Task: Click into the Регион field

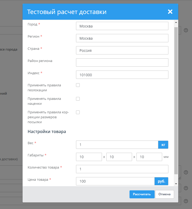Action: tap(122, 38)
